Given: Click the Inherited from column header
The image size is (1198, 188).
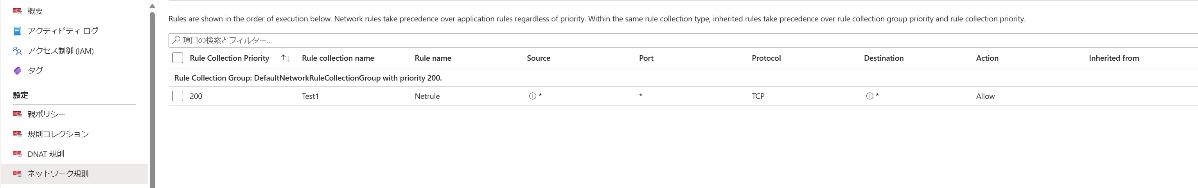Looking at the screenshot, I should pyautogui.click(x=1114, y=58).
